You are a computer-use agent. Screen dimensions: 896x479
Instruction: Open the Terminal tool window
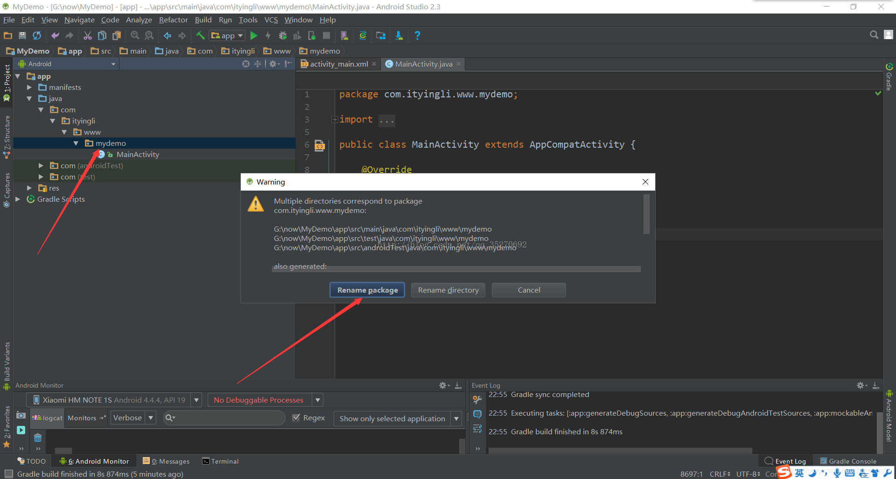pos(220,461)
